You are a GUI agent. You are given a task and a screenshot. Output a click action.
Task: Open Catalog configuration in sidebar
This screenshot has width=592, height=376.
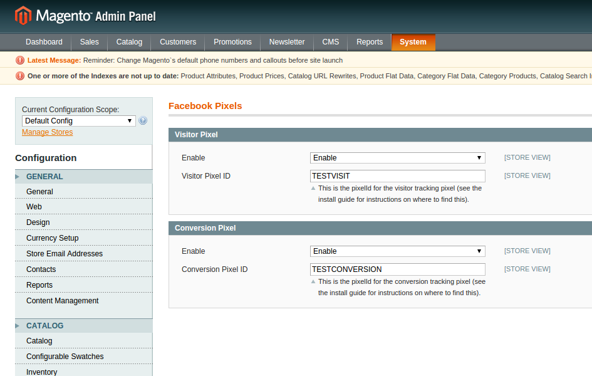tap(84, 341)
